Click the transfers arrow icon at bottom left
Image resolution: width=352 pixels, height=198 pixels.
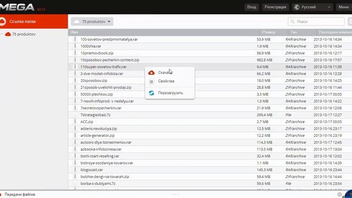coord(1,194)
